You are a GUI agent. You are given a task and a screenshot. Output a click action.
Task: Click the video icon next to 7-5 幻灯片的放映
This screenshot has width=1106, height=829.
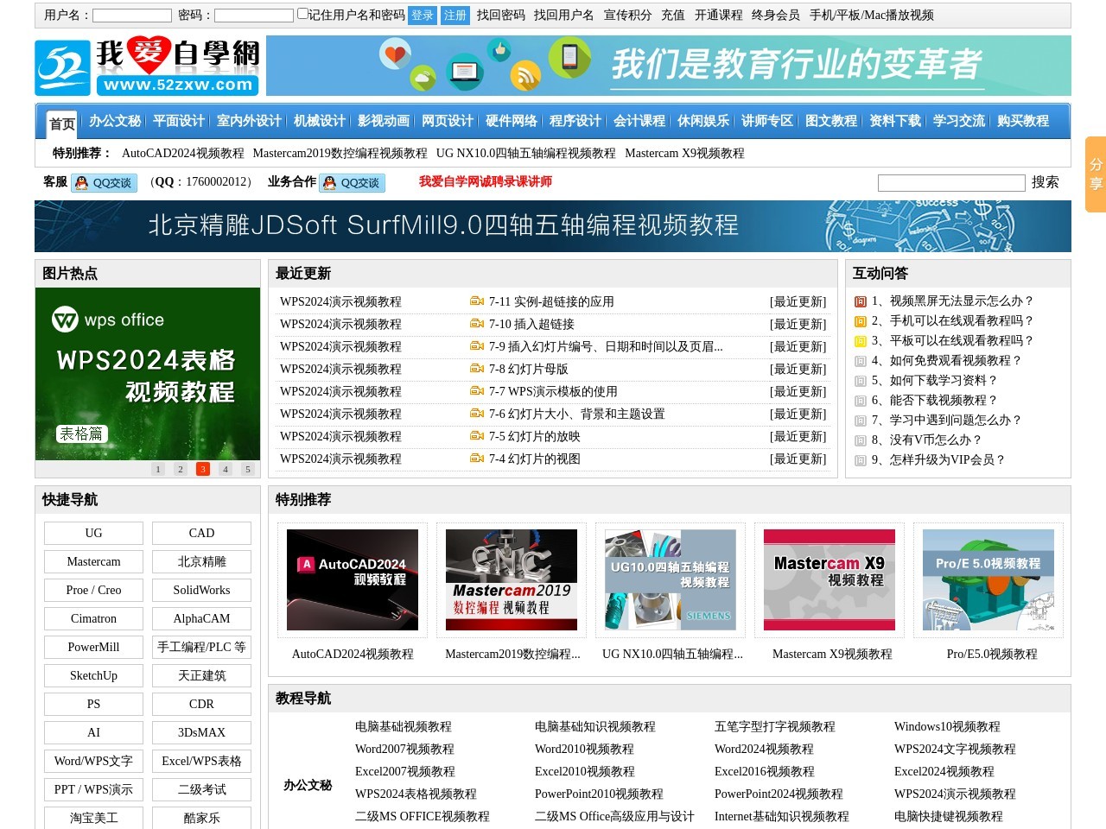click(x=477, y=436)
